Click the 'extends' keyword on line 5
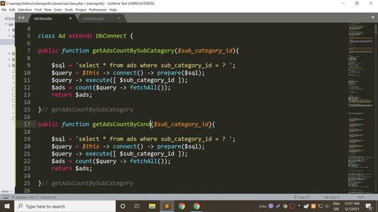Screen dimensions: 378x212 (80, 36)
